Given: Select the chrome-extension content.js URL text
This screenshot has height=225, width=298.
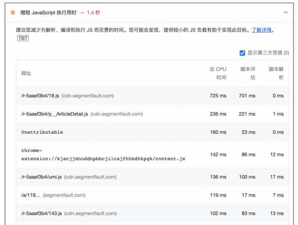Looking at the screenshot, I should 103,154.
